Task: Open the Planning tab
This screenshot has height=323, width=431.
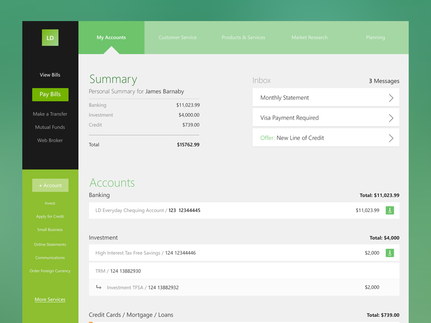Action: (375, 38)
